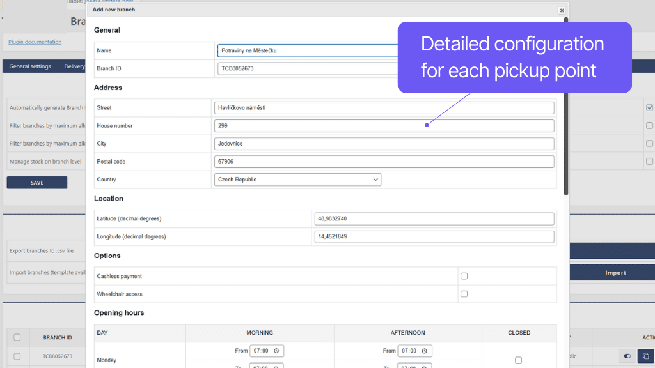Click the BRANCH ID column header
Viewport: 655px width, 368px height.
pos(58,337)
